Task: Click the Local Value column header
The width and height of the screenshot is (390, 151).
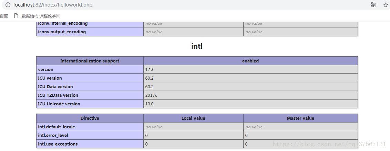Action: 193,118
